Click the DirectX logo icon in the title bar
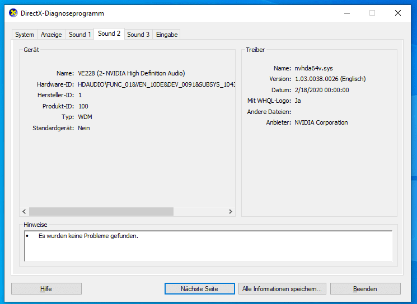Image resolution: width=417 pixels, height=304 pixels. tap(13, 13)
